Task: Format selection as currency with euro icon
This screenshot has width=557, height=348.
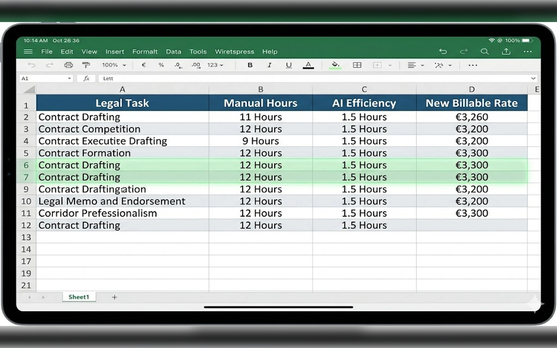Action: click(144, 65)
